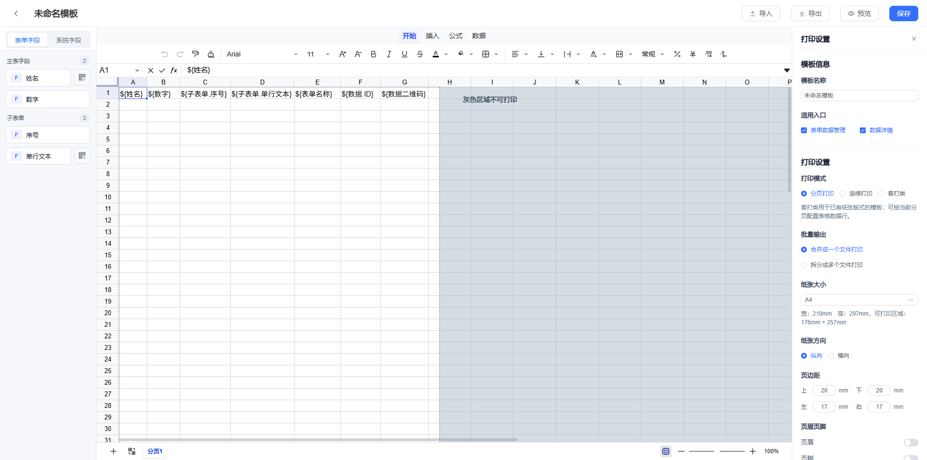Switch to the 插入 ribbon tab

pos(432,36)
